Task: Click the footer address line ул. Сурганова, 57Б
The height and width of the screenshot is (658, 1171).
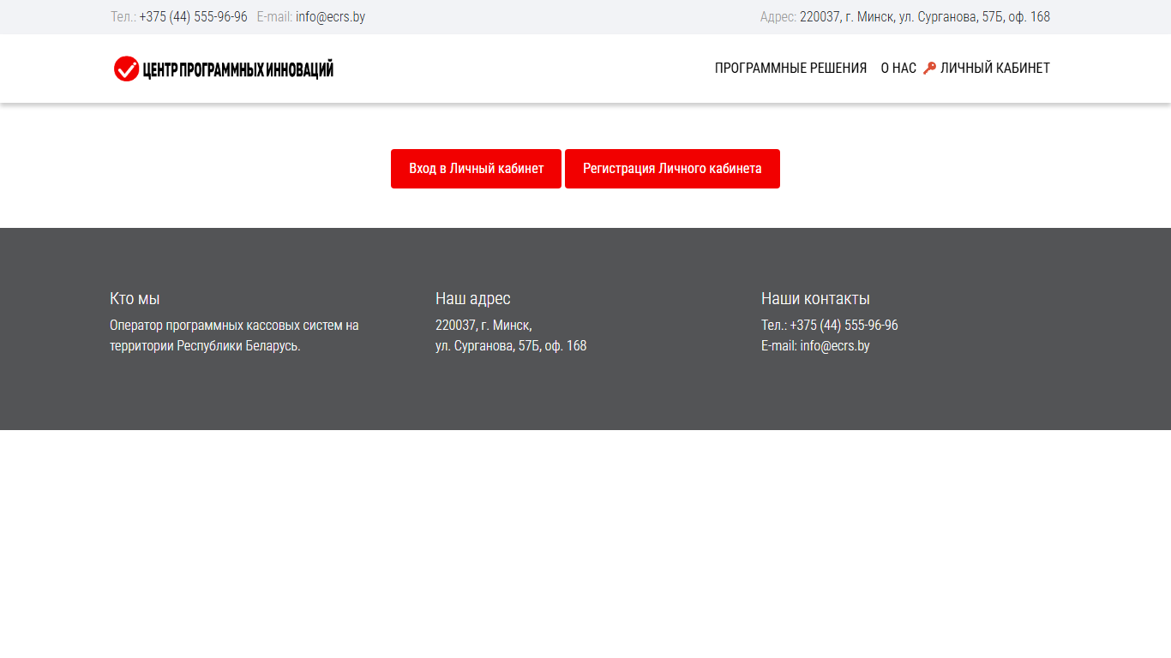Action: (511, 346)
